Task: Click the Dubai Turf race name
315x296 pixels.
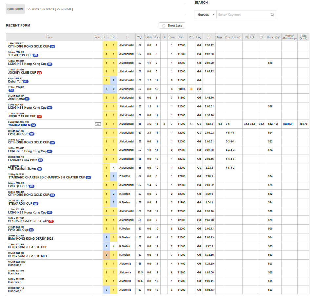Action: click(x=15, y=82)
